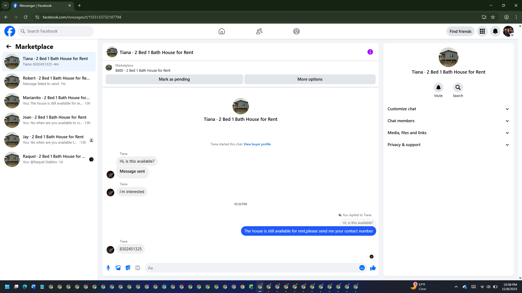The height and width of the screenshot is (293, 522).
Task: Open a new Chrome tab
Action: click(79, 5)
